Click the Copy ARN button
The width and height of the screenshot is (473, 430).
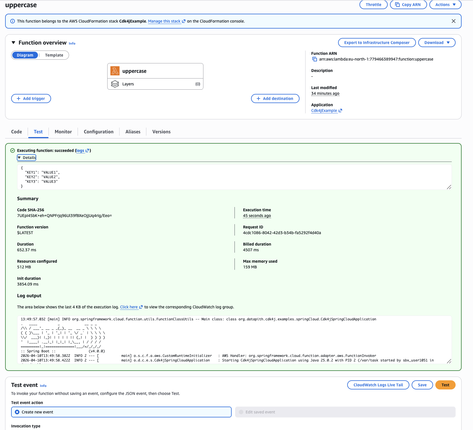pos(408,5)
